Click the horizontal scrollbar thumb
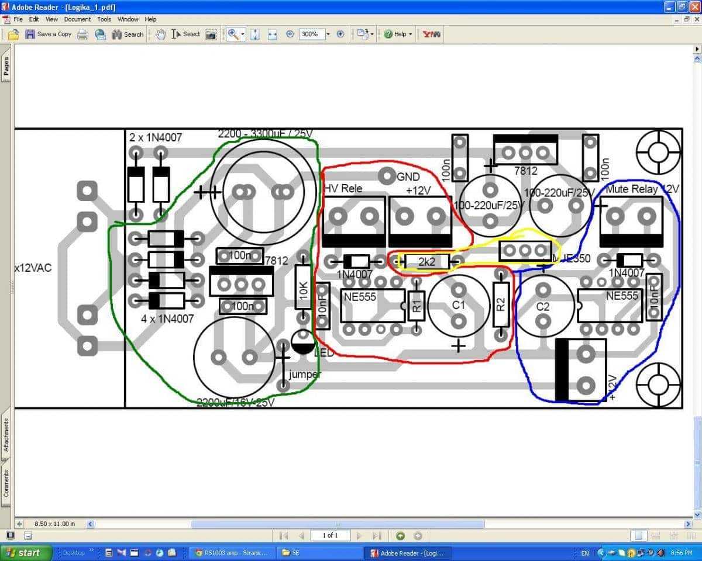Viewport: 702px width, 561px height. coord(337,524)
